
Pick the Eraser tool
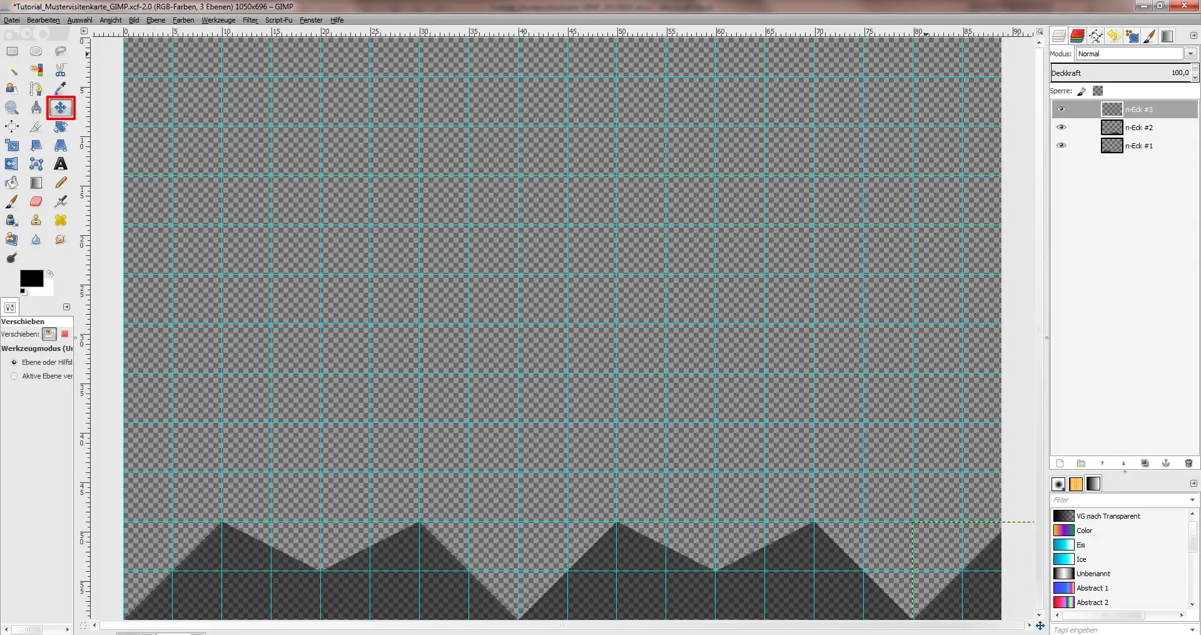[x=36, y=201]
